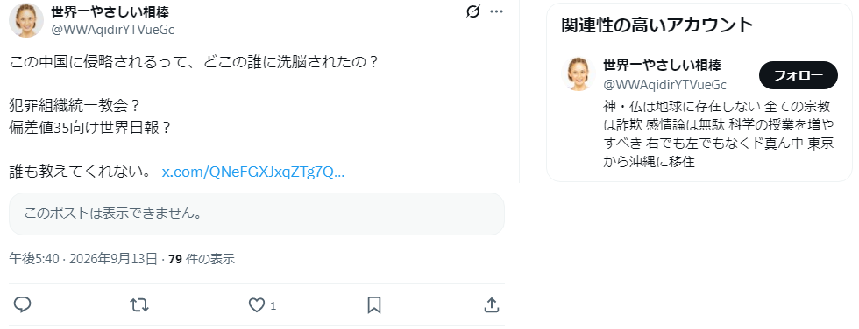Open the 世界一やさしい相棒 display name in the post header
Viewport: 859px width, 329px height.
pos(110,11)
